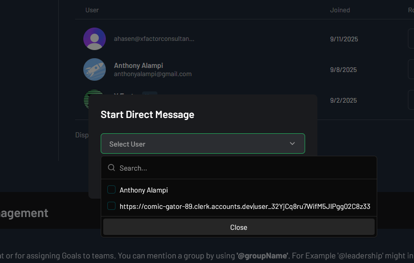414x263 pixels.
Task: Check the Anthony Alampi checkbox
Action: pyautogui.click(x=111, y=189)
